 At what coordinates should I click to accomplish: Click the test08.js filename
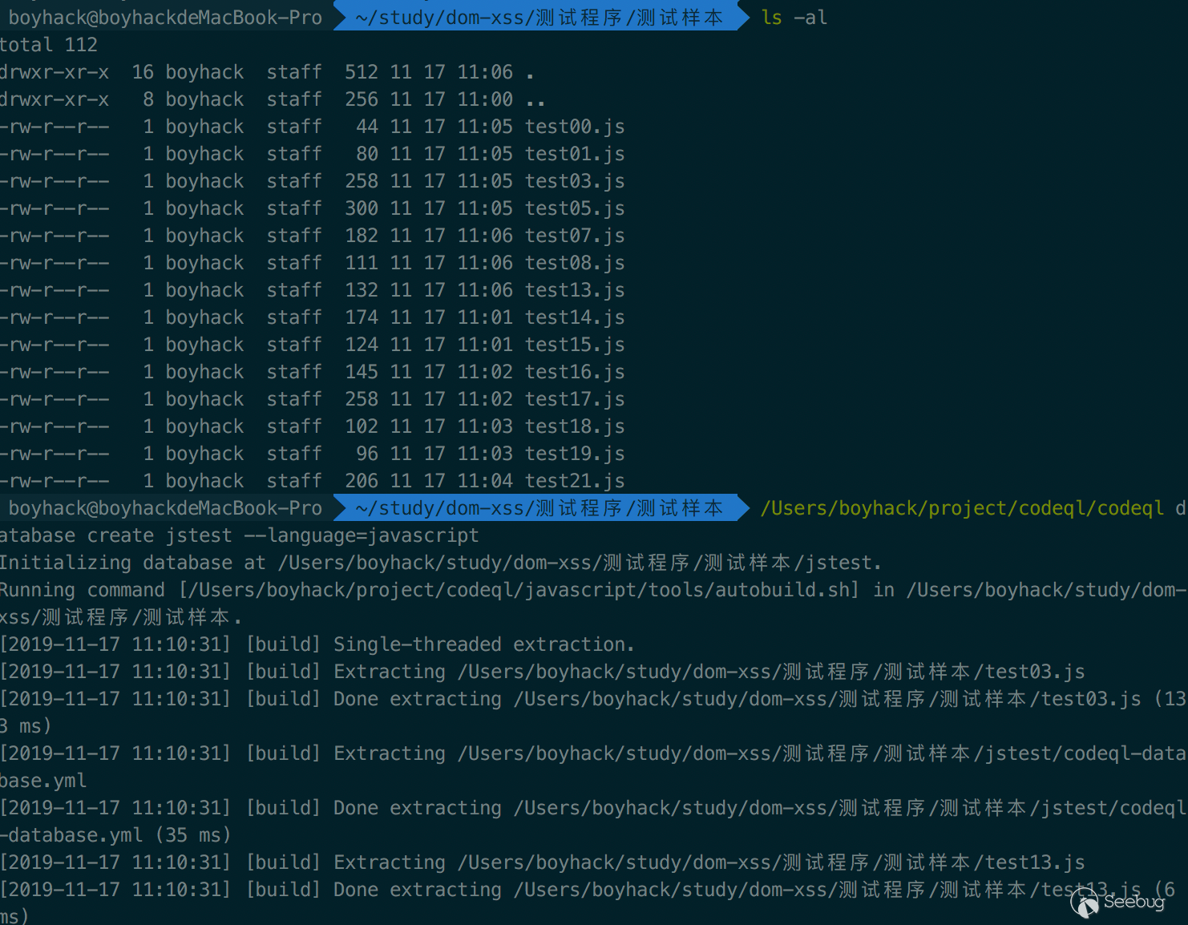click(x=575, y=263)
